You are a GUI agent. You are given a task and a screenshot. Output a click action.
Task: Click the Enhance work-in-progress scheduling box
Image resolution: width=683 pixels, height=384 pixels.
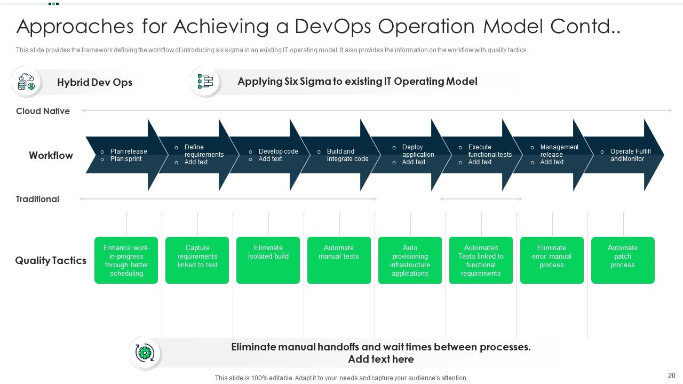[126, 260]
